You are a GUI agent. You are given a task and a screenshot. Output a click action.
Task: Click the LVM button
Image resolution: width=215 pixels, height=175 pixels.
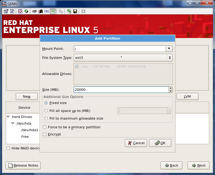coord(187,96)
